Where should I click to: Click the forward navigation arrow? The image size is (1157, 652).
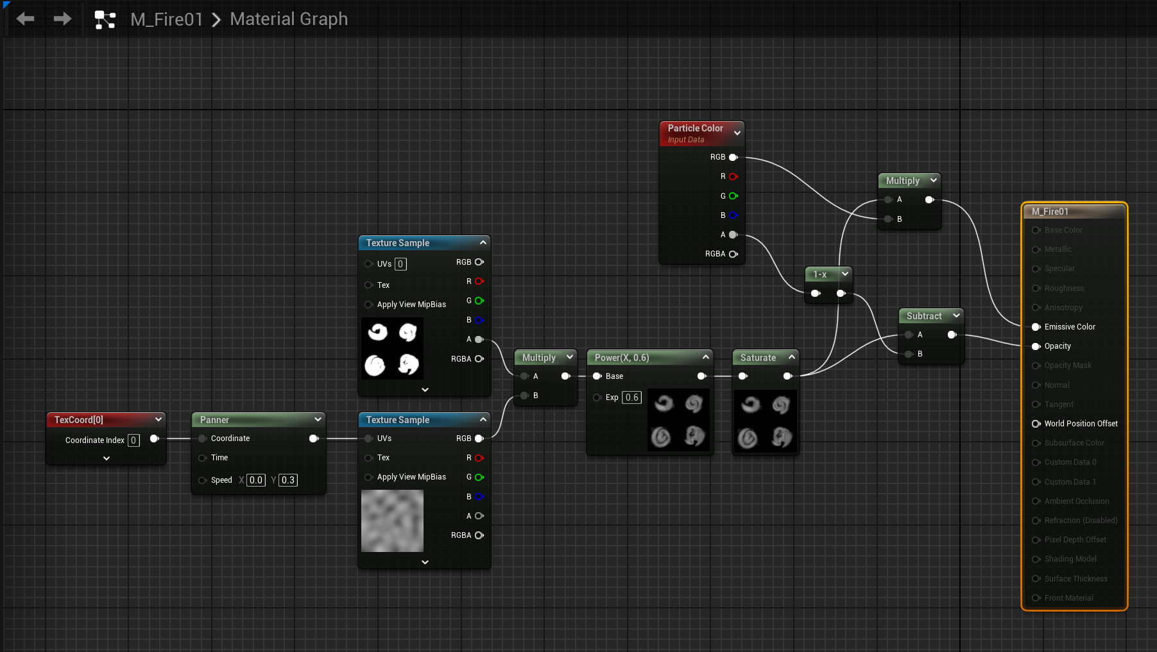62,19
